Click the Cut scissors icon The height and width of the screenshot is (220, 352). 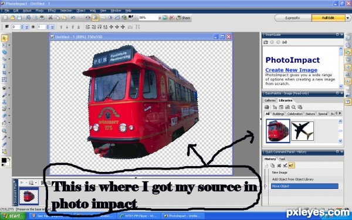[50, 18]
